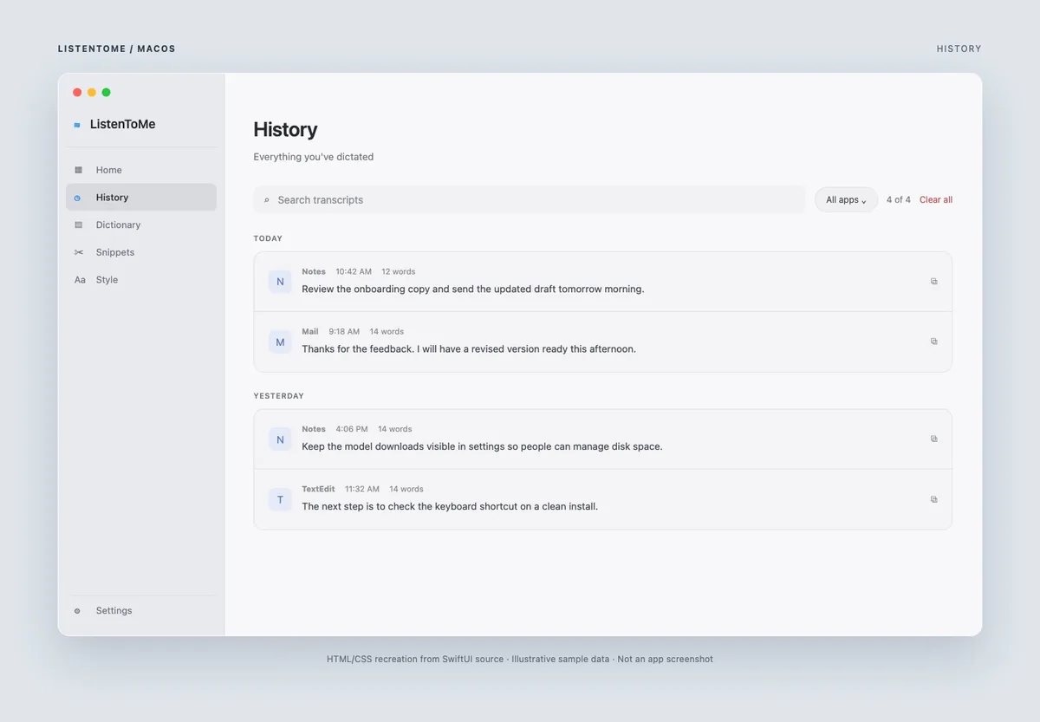
Task: Copy the model downloads transcript
Action: point(933,439)
